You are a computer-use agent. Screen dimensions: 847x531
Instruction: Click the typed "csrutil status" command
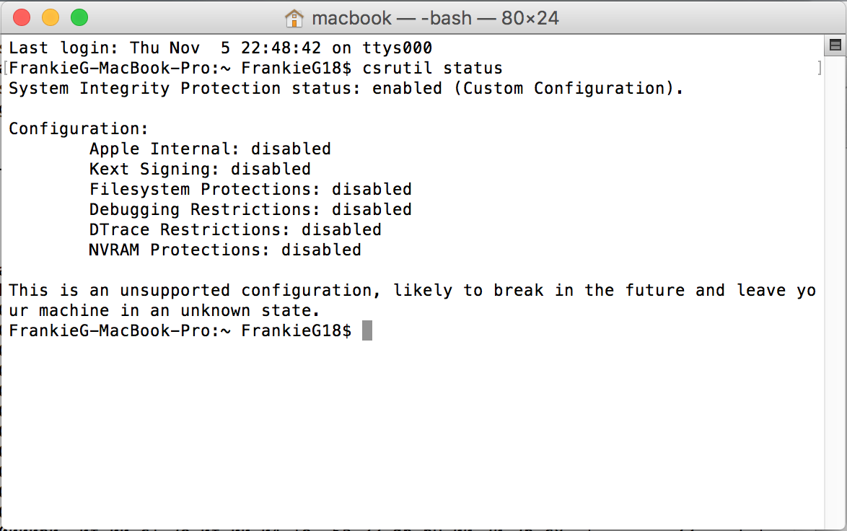[x=433, y=69]
